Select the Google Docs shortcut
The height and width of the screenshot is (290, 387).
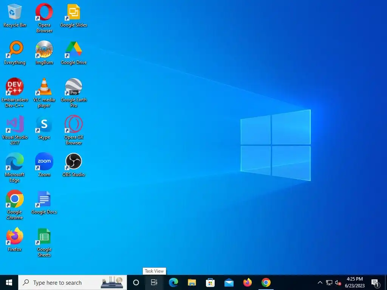pos(44,202)
